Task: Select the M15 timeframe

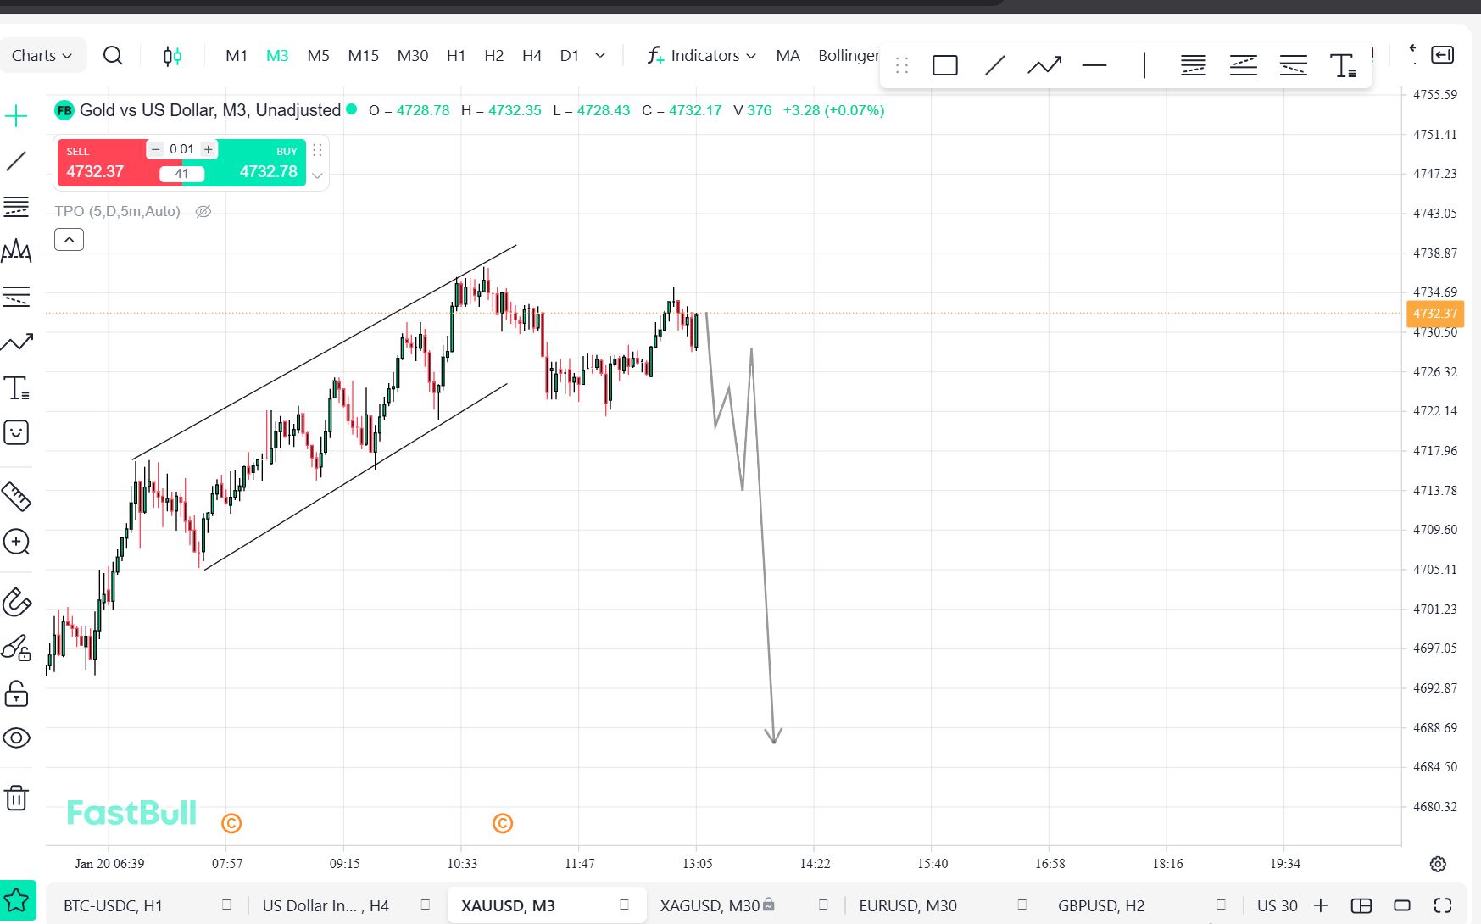Action: coord(363,56)
